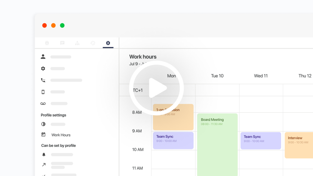Click the half-circle contrast theme icon
Viewport: 313px width, 176px height.
click(x=43, y=124)
